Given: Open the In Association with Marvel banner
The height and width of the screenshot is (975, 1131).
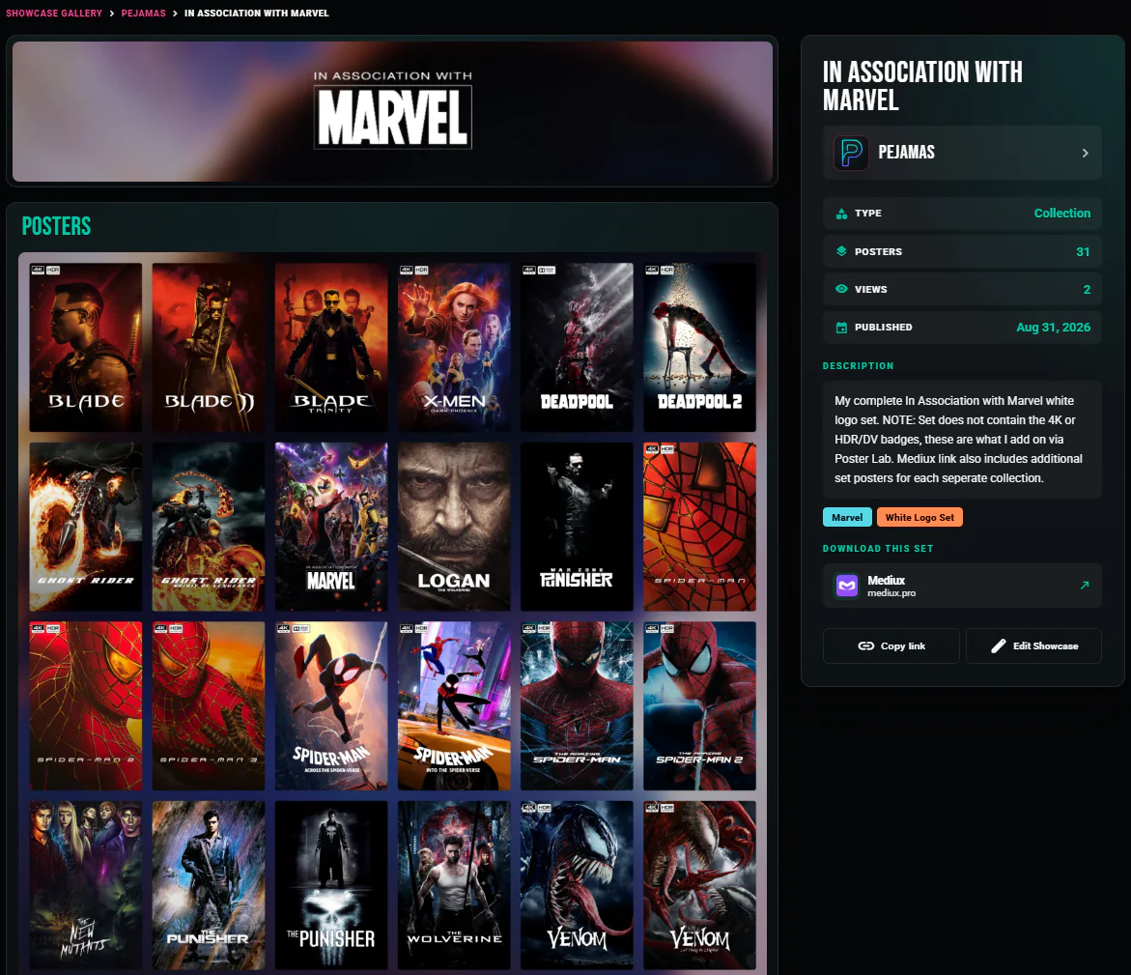Looking at the screenshot, I should pyautogui.click(x=392, y=111).
